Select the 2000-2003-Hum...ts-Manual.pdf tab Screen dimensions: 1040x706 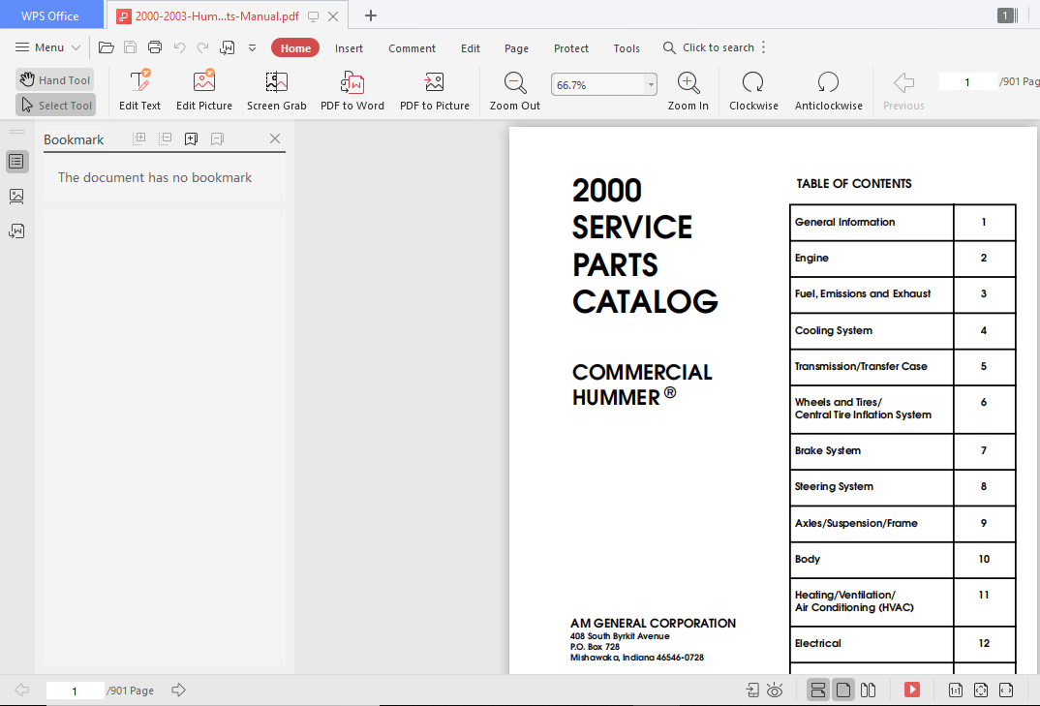click(x=217, y=15)
